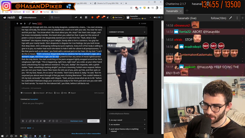Open r/okbuddyhasan community dropdown

pos(32,18)
